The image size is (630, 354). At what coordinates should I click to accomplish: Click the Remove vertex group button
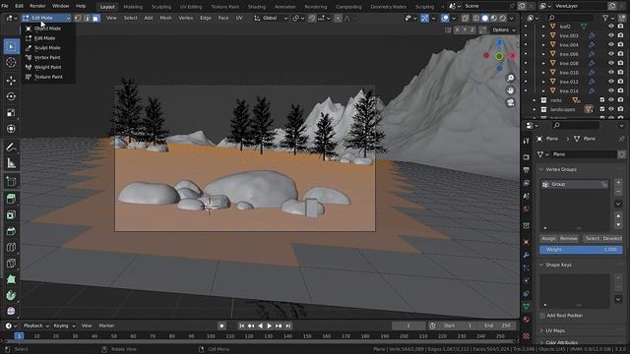point(569,238)
